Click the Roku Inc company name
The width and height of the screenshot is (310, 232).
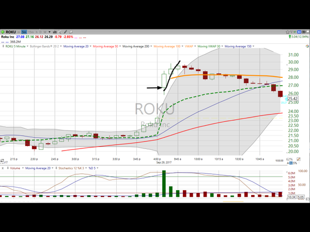click(8, 37)
